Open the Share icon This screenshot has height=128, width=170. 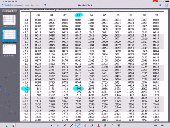(x=166, y=5)
